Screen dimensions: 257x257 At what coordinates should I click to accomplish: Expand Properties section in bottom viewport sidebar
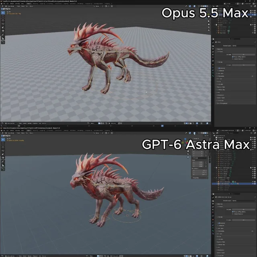point(196,178)
